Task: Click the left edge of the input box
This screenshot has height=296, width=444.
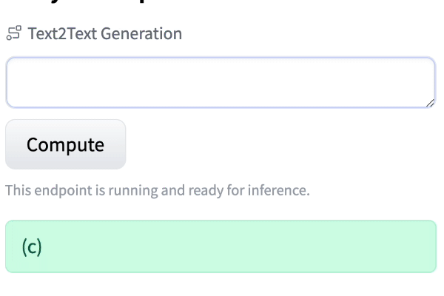Action: point(10,83)
